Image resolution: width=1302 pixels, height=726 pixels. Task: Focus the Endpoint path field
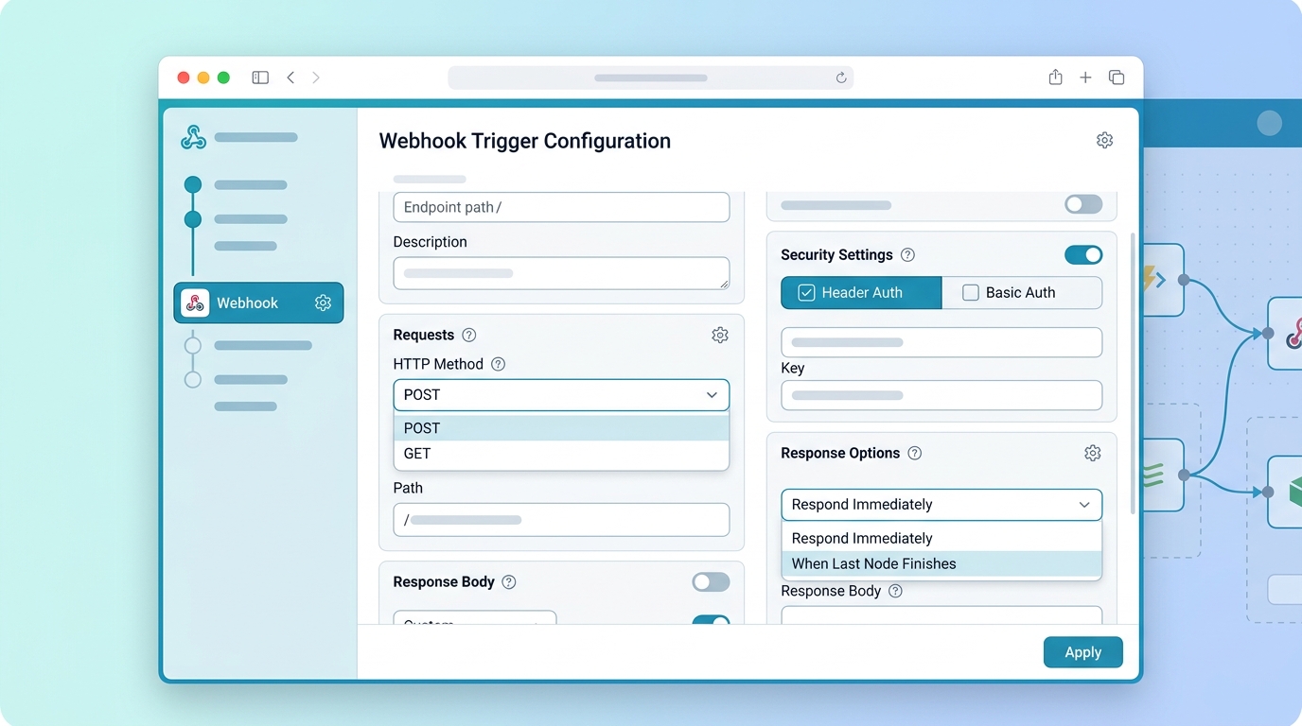(561, 207)
